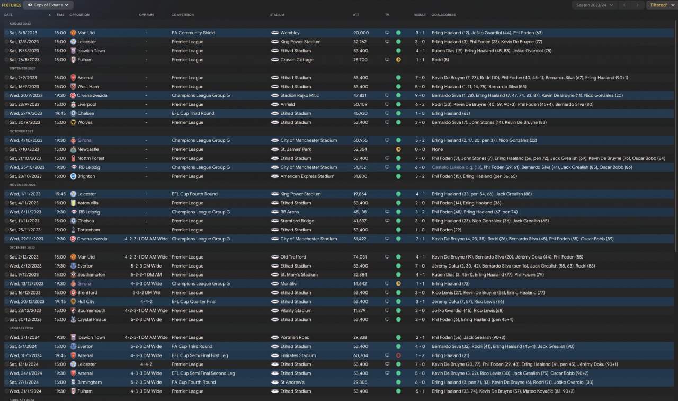Click the TV icon in the Craven Cottage row

click(387, 60)
